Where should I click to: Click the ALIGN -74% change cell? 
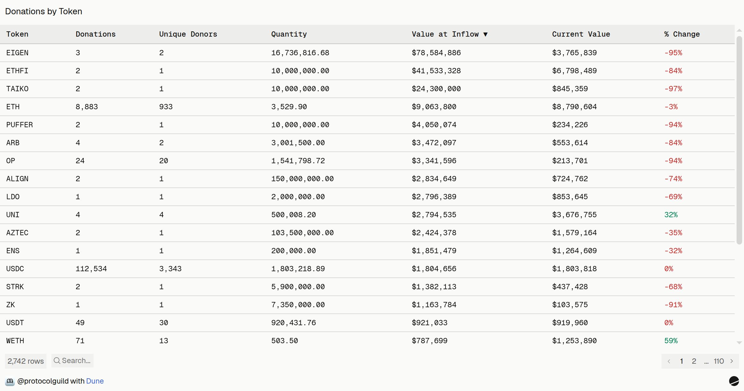pyautogui.click(x=673, y=179)
